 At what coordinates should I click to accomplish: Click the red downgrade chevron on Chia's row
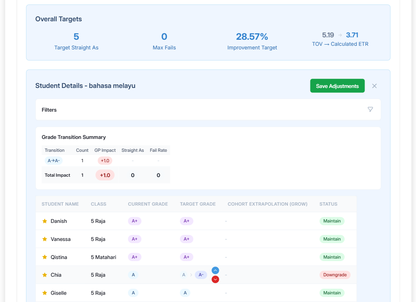215,279
